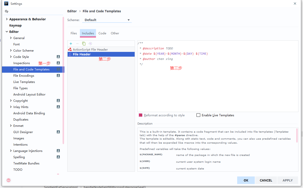Screen dimensions: 303x188
Task: Select Spelling settings item
Action: pyautogui.click(x=19, y=157)
